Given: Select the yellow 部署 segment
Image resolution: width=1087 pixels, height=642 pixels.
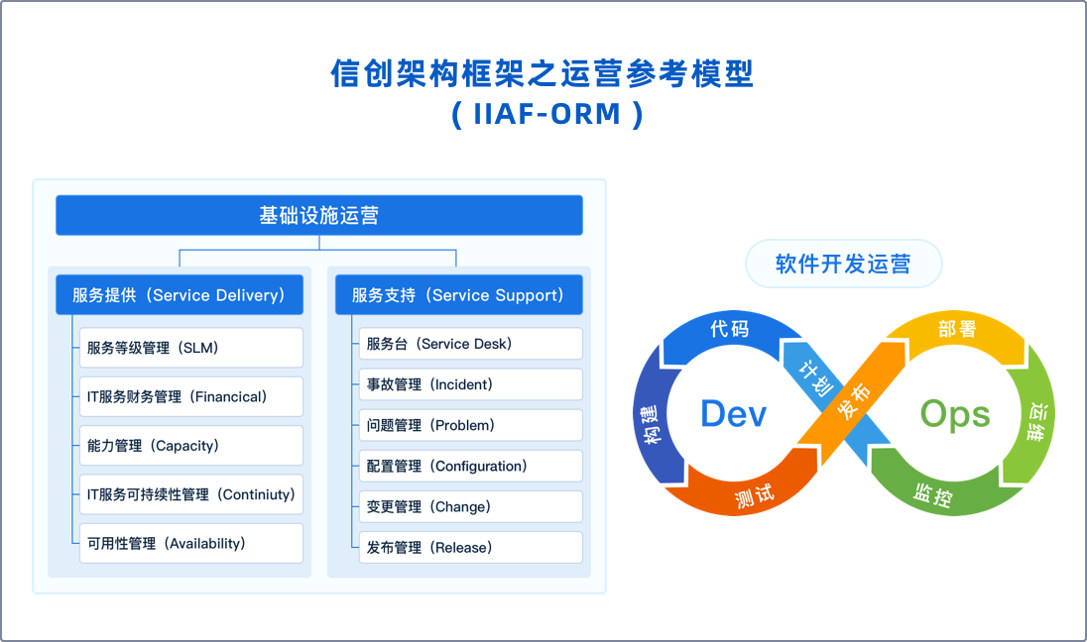Looking at the screenshot, I should pos(957,330).
